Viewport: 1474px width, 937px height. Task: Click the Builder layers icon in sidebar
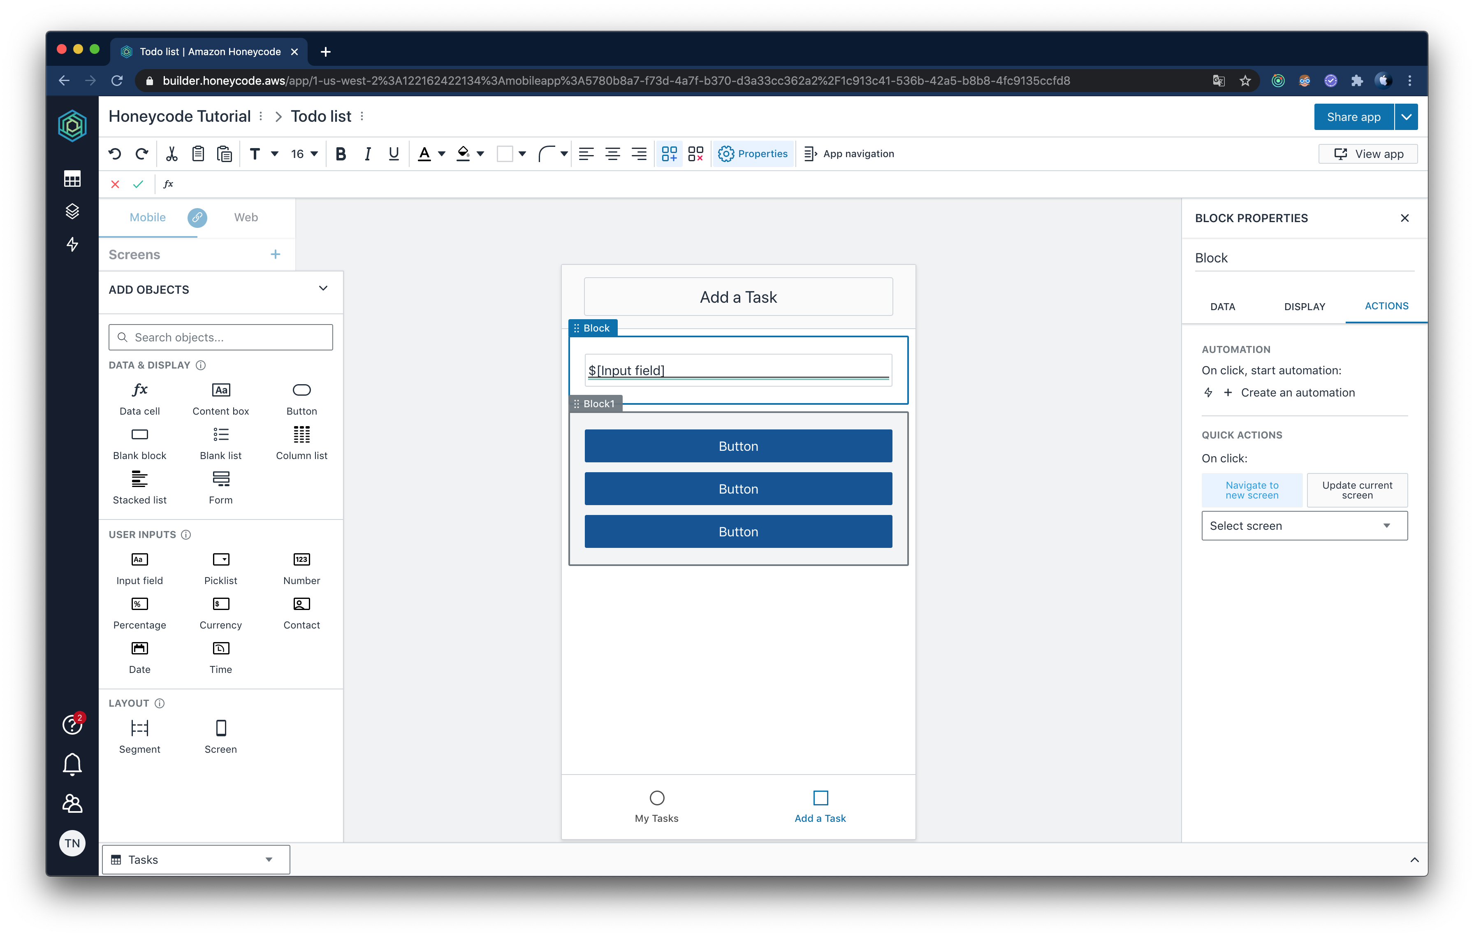click(72, 211)
